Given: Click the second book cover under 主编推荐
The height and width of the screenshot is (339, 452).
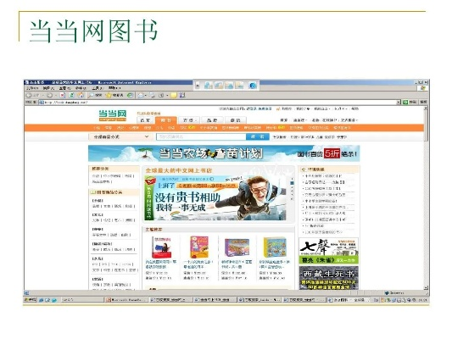Looking at the screenshot, I should pyautogui.click(x=199, y=247).
